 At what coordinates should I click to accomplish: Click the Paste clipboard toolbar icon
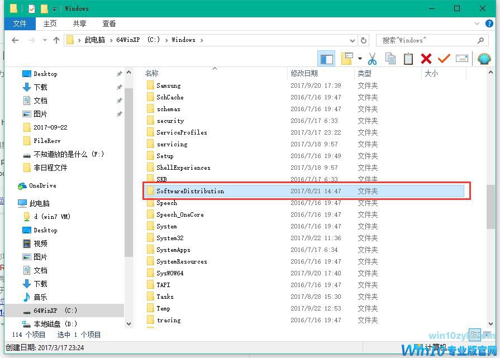[x=408, y=58]
